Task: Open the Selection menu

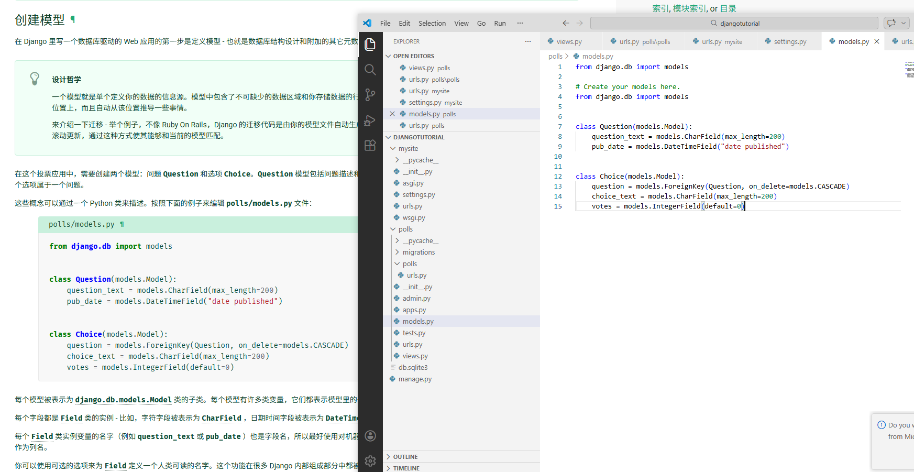Action: pos(432,23)
